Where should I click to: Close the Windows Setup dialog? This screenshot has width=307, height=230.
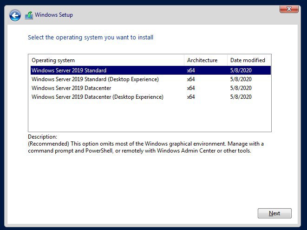[x=289, y=9]
